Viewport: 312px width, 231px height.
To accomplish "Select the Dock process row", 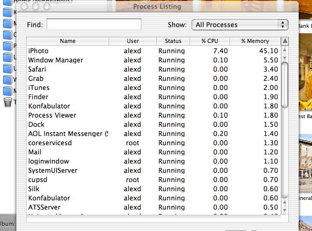I will coord(153,124).
